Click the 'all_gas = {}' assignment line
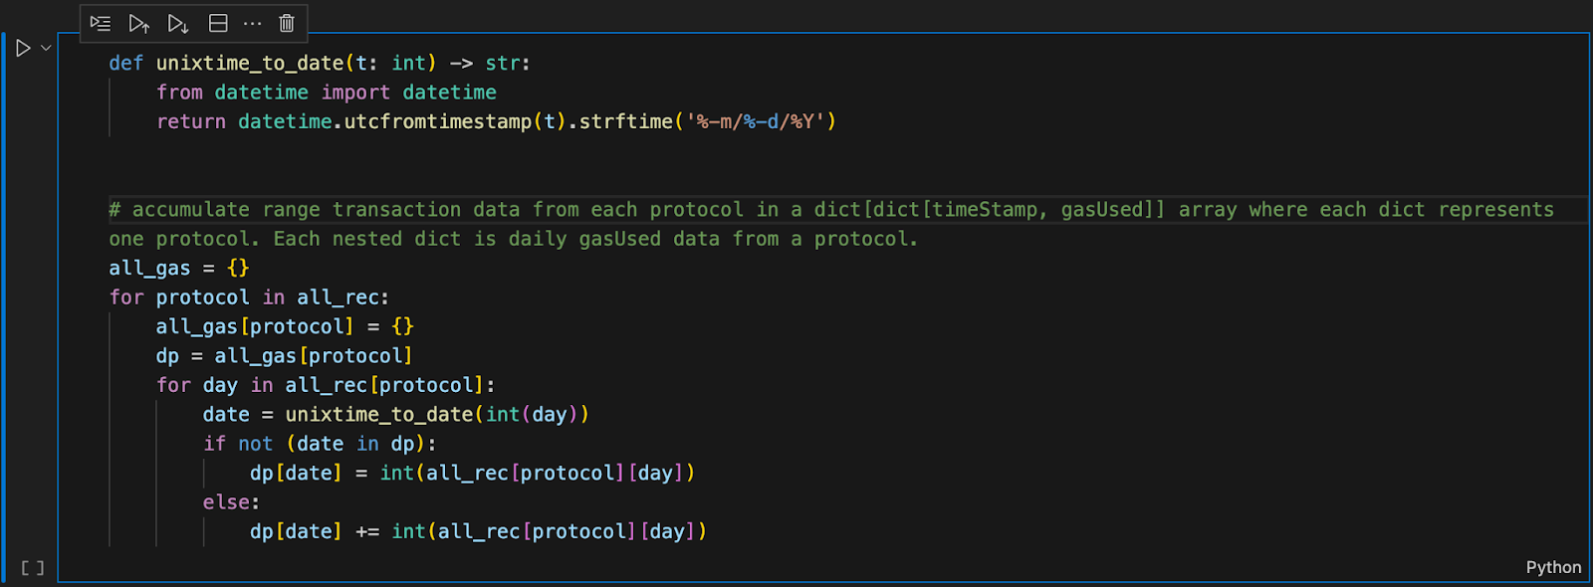This screenshot has height=587, width=1593. coord(179,268)
